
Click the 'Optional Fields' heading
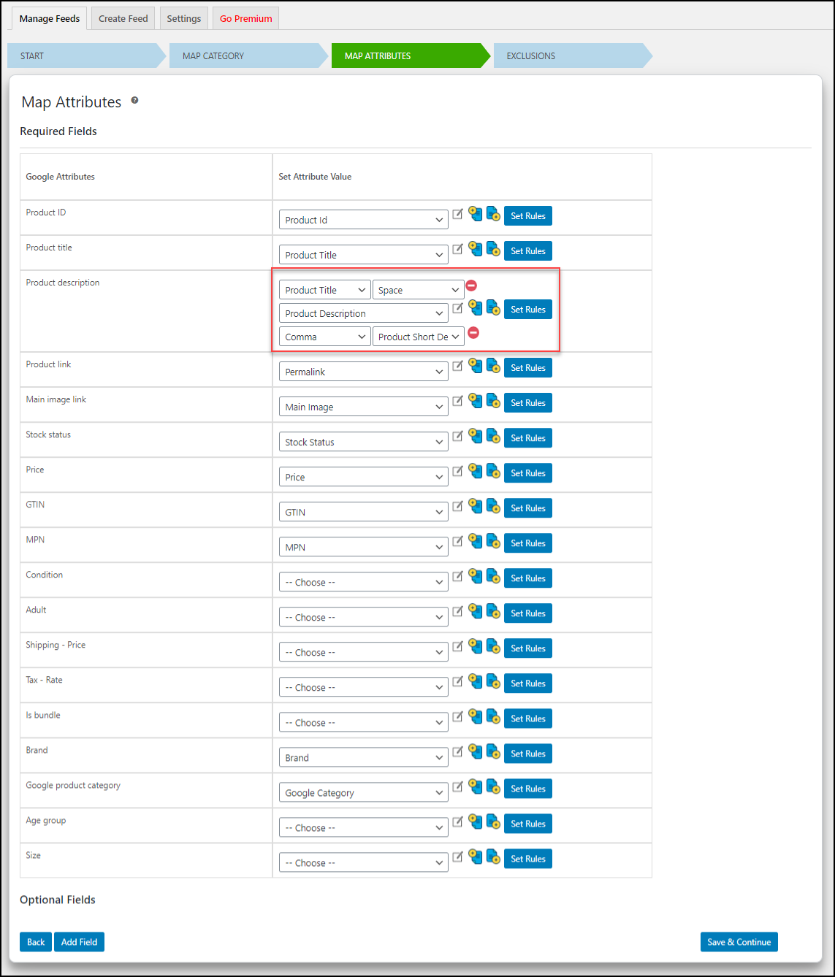click(x=58, y=900)
